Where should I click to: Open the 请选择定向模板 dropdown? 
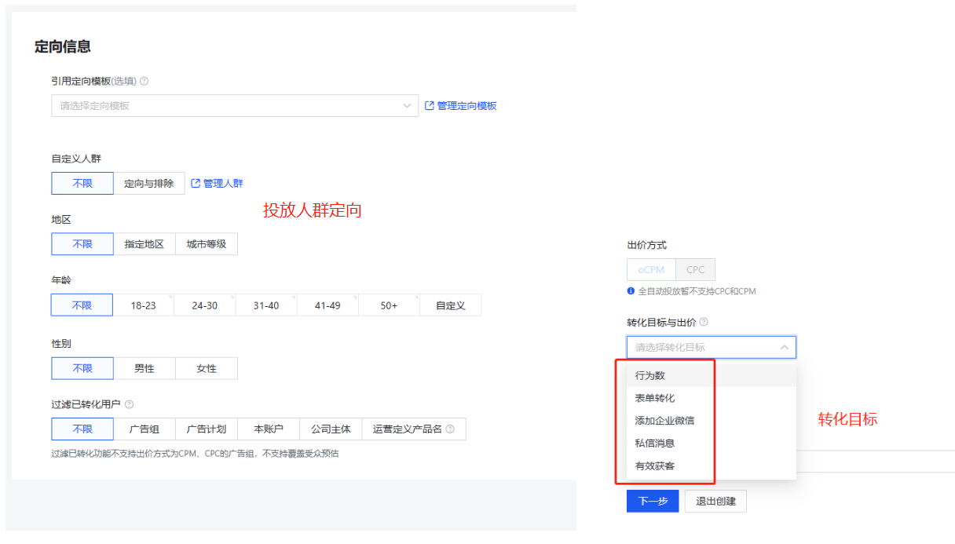coord(234,105)
